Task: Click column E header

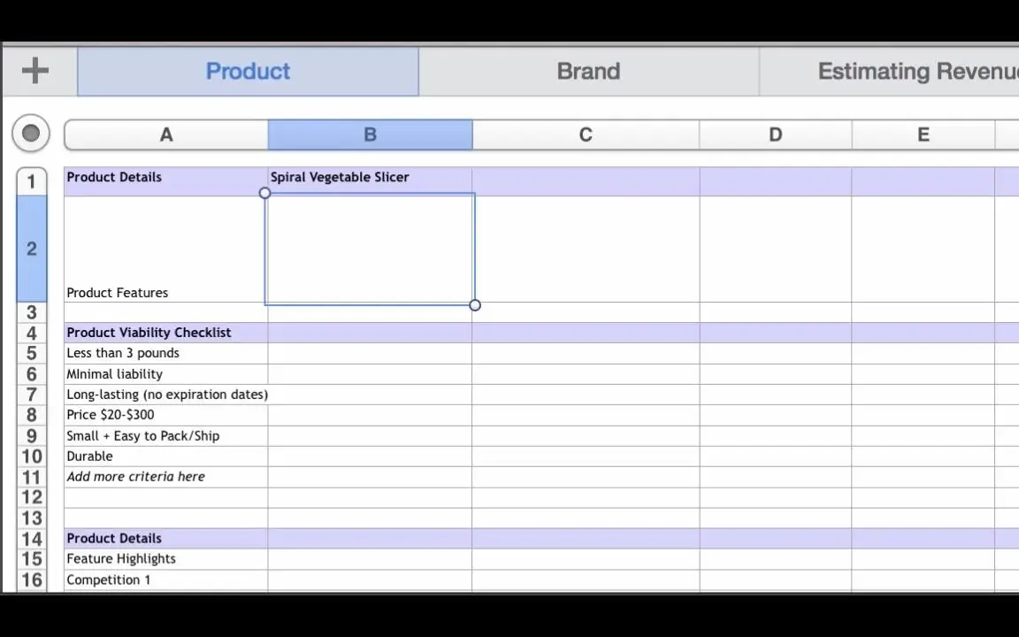Action: pyautogui.click(x=923, y=134)
